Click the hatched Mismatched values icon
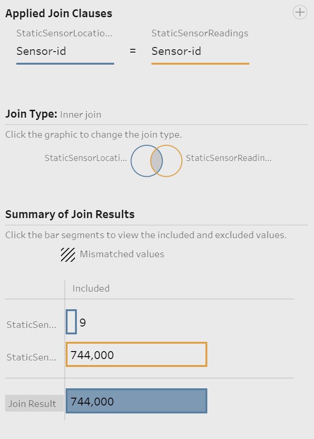314x439 pixels. pyautogui.click(x=68, y=254)
